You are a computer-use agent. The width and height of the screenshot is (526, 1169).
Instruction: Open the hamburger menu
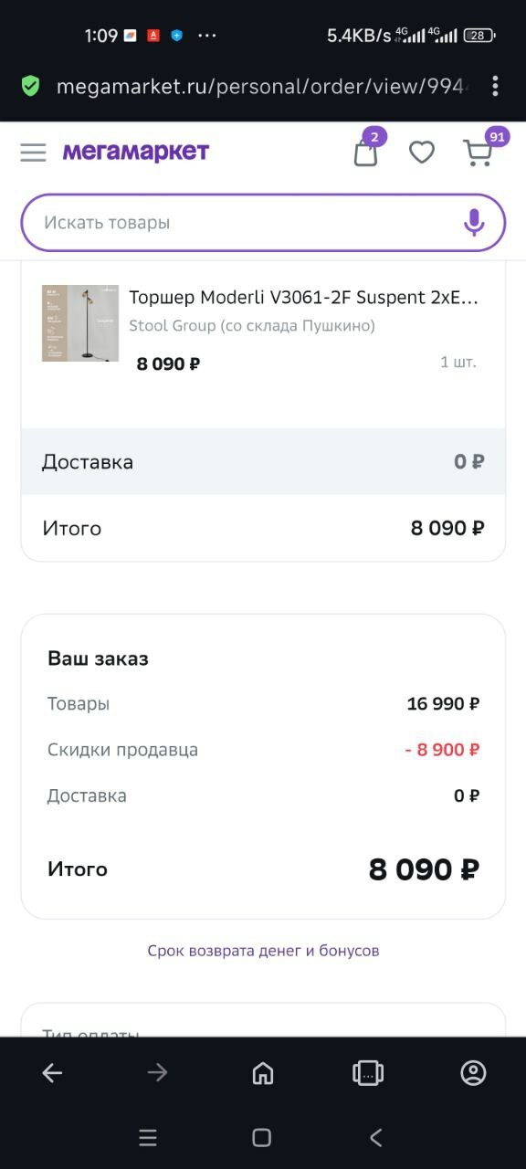[33, 152]
